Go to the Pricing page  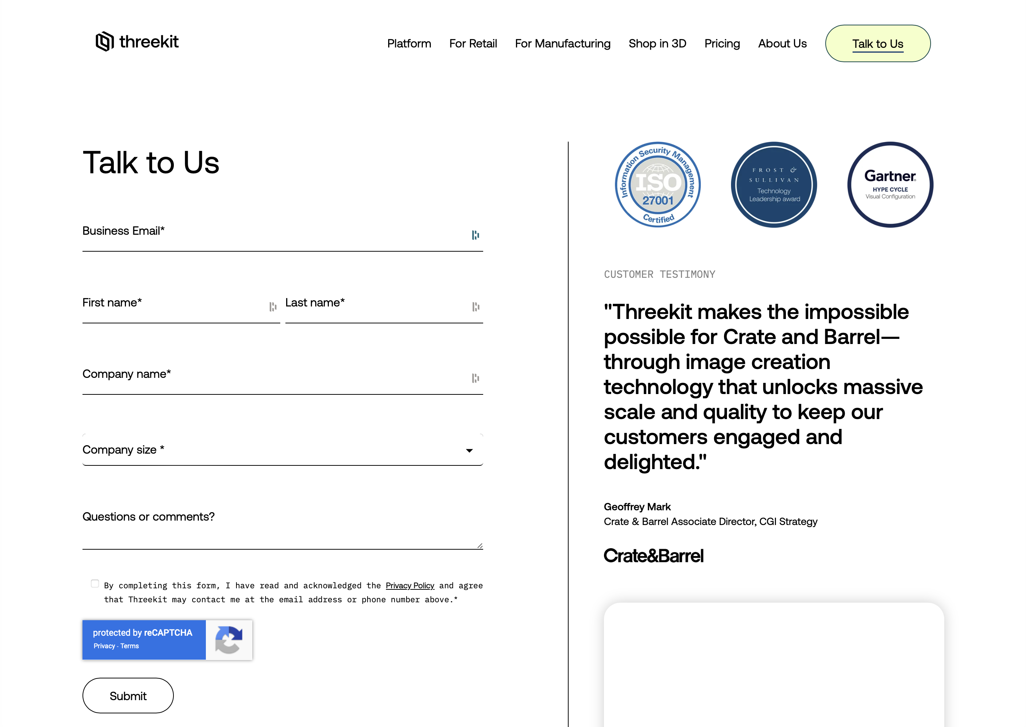(x=722, y=43)
